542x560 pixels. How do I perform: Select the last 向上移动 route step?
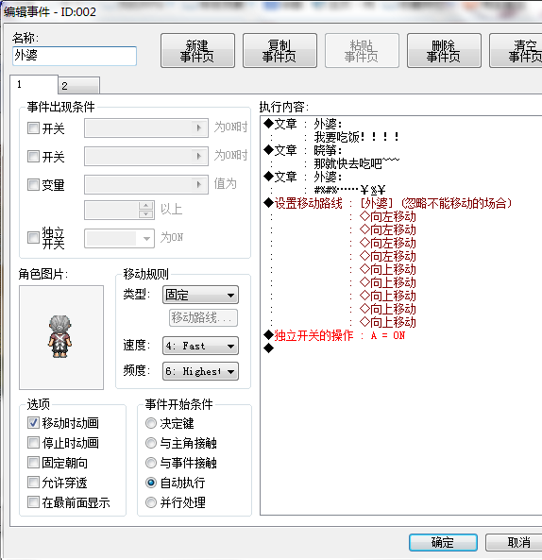388,323
